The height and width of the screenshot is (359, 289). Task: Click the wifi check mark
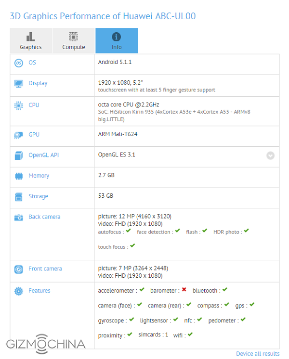pyautogui.click(x=190, y=334)
